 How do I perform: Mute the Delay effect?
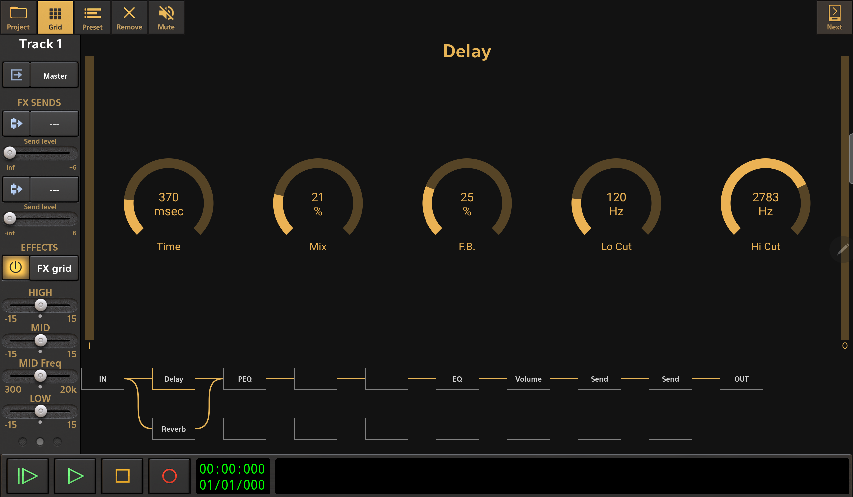166,17
